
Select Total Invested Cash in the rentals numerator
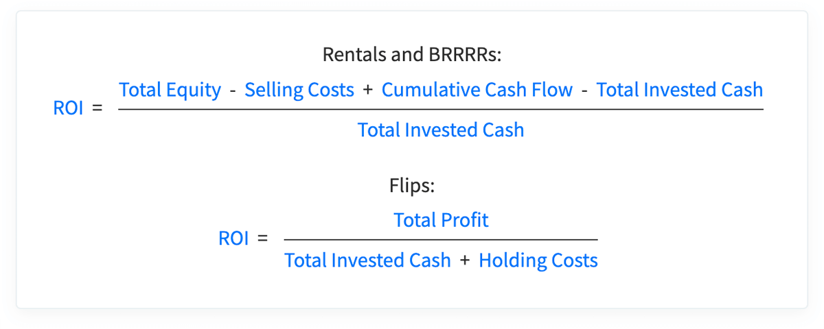click(680, 90)
